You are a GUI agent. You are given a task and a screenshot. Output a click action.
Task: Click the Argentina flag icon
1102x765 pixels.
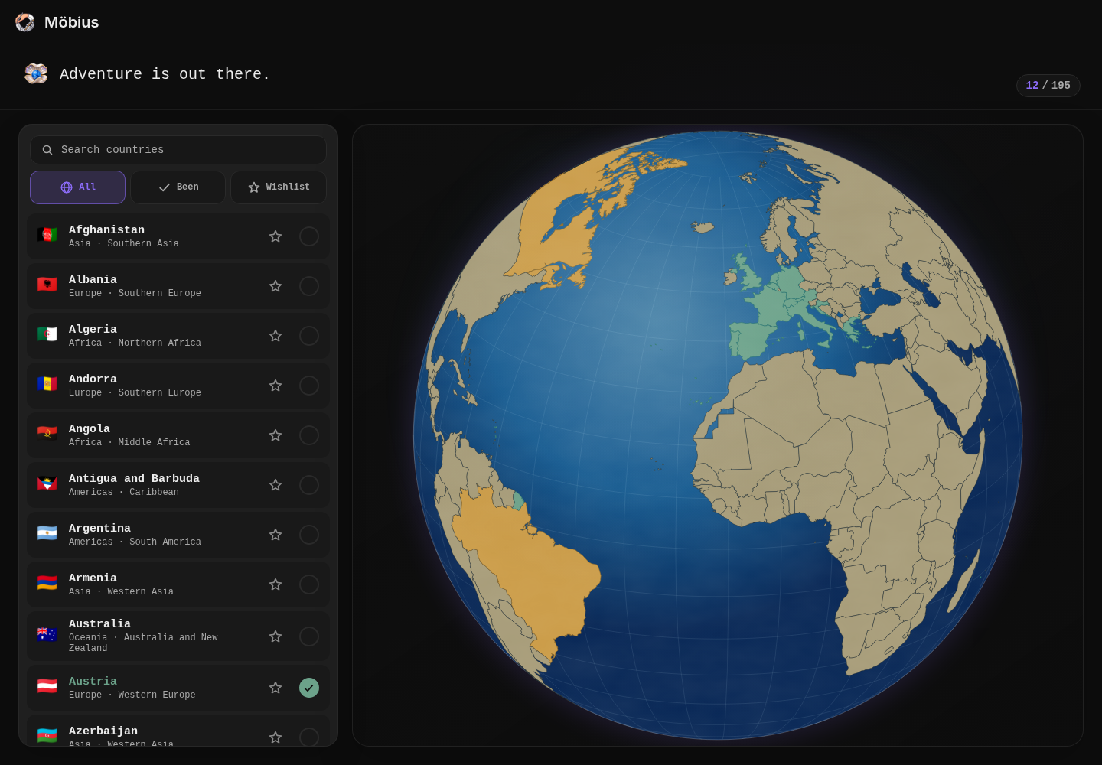click(x=47, y=533)
